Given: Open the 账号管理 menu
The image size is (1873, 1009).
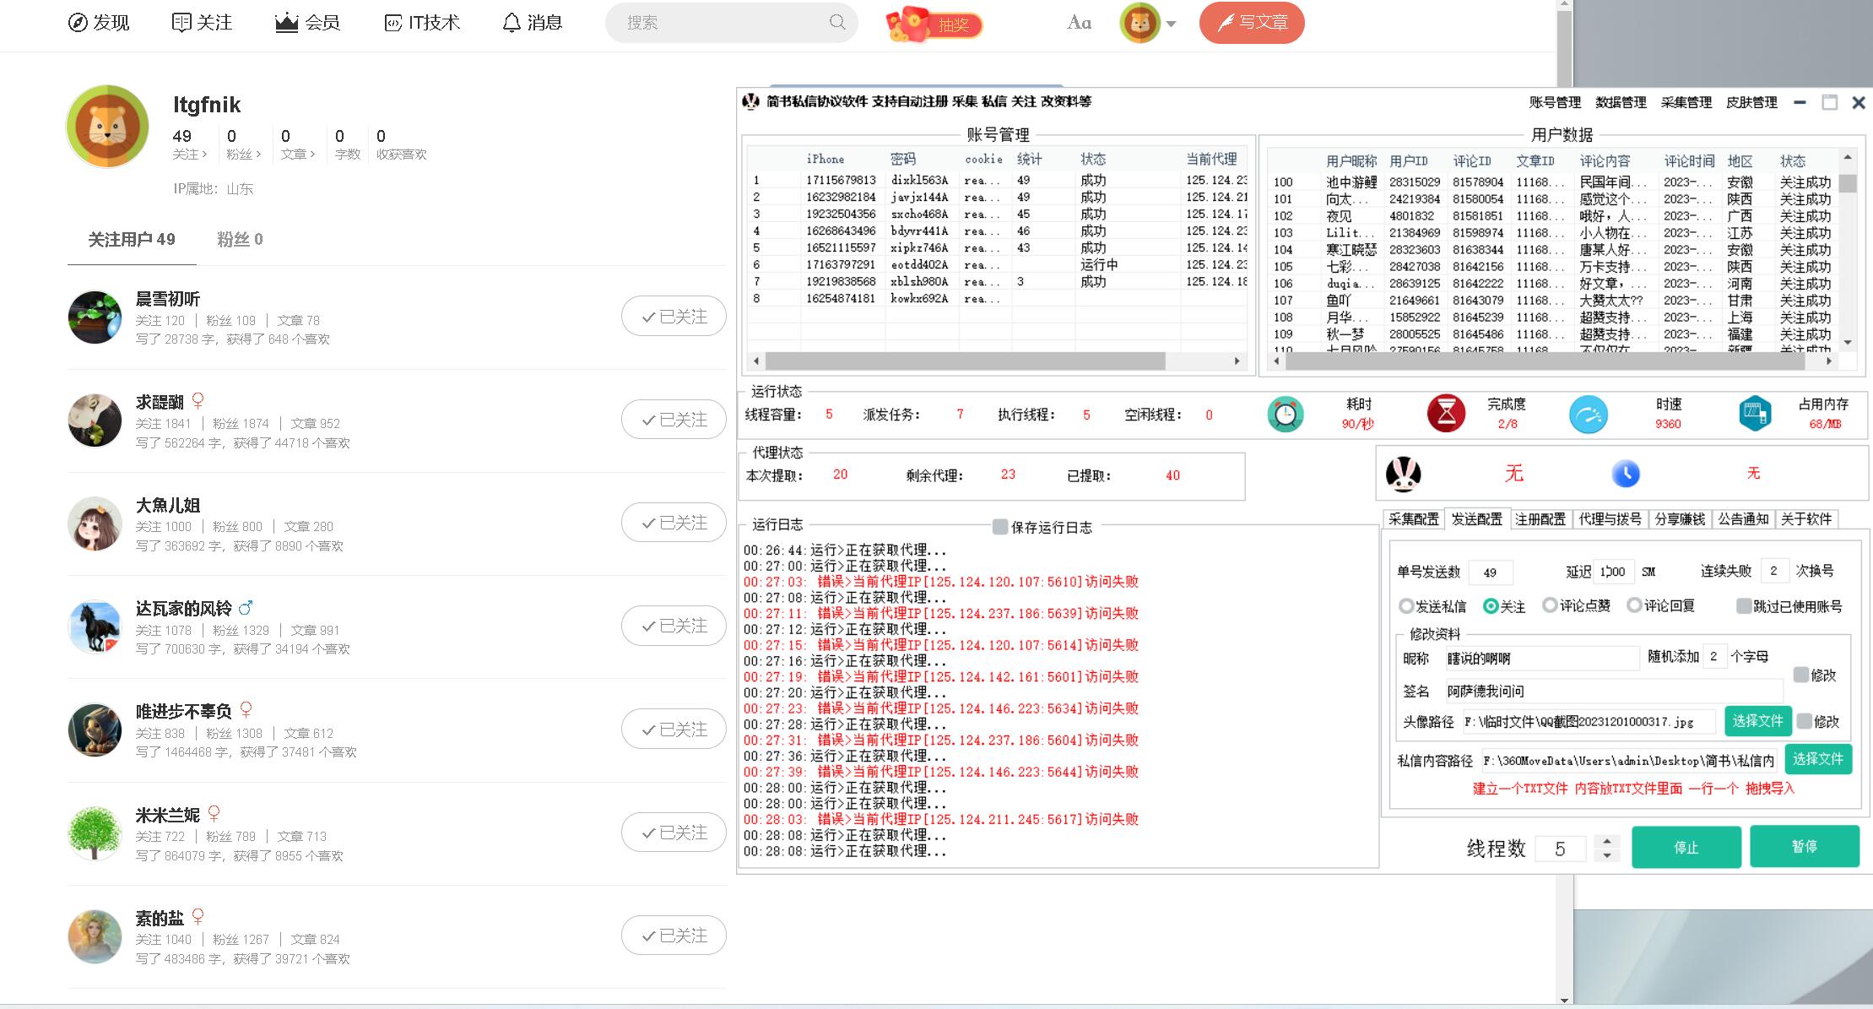Looking at the screenshot, I should 1555,102.
